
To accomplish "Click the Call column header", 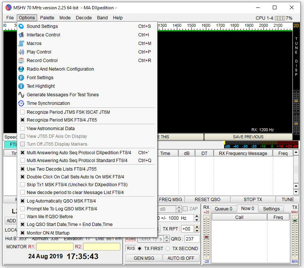I will (x=239, y=217).
